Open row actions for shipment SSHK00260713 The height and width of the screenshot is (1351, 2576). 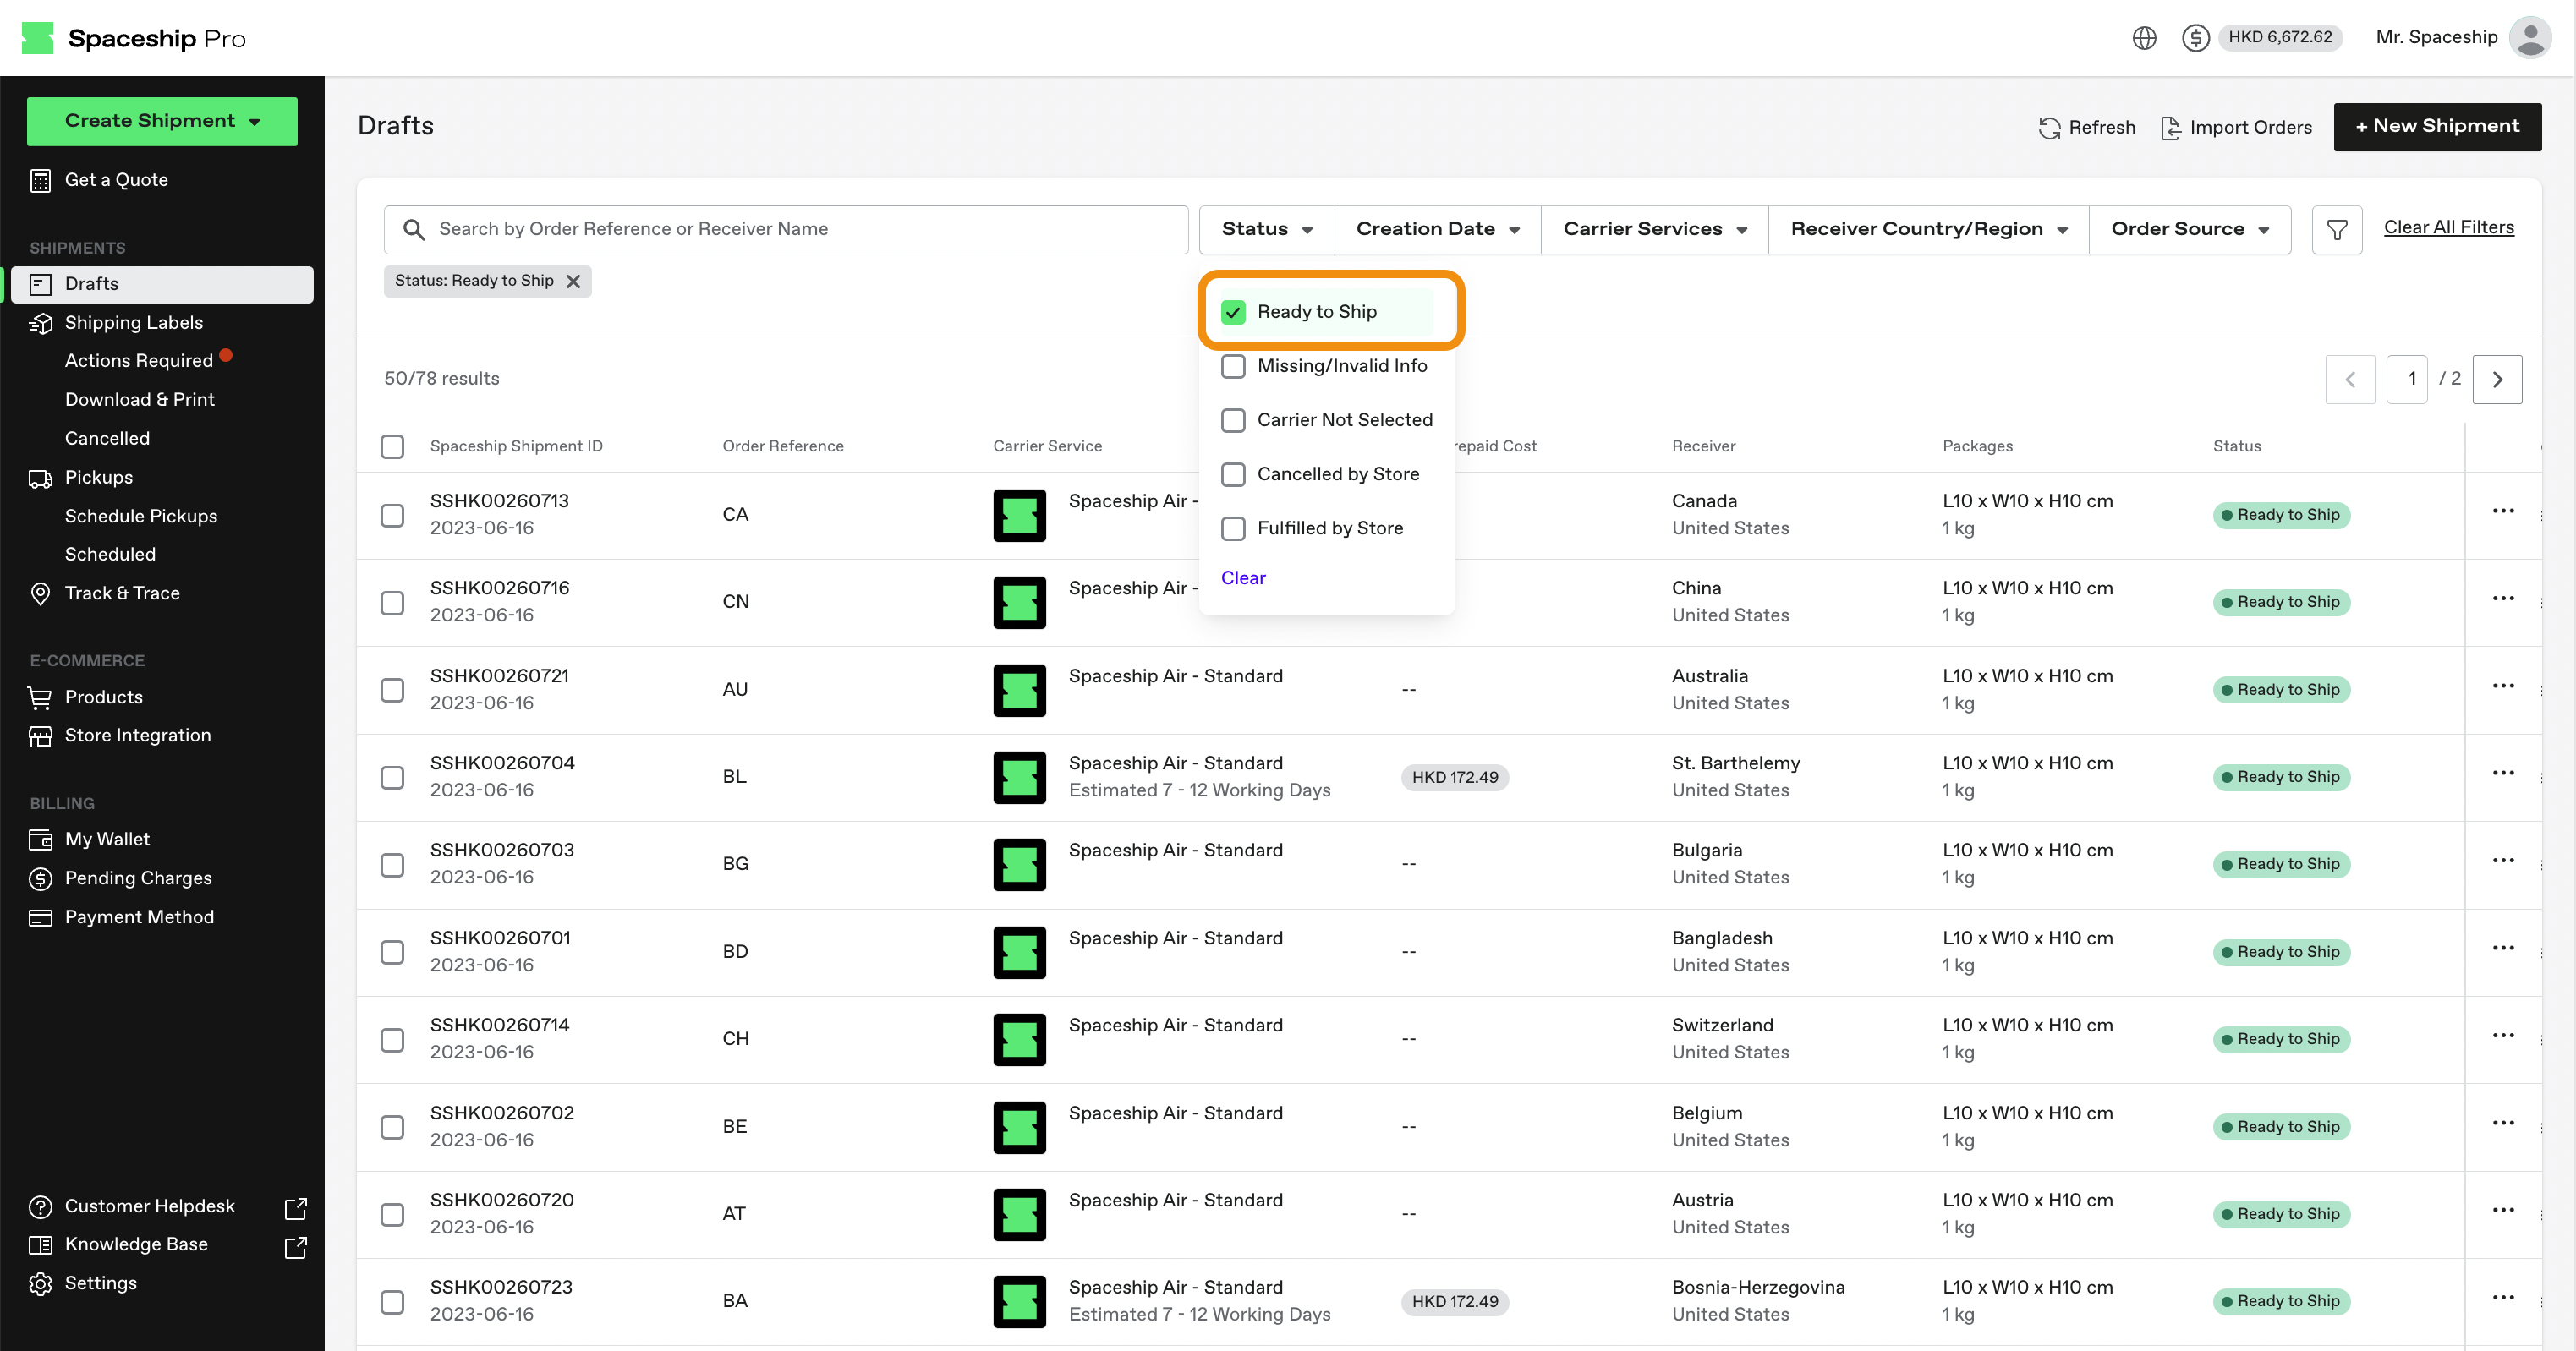pyautogui.click(x=2502, y=512)
